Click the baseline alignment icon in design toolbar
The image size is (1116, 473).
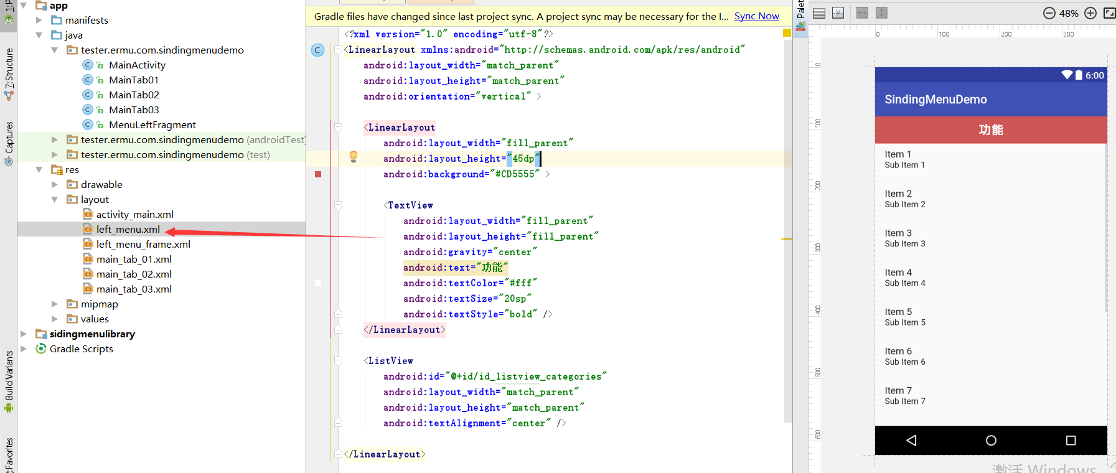point(838,13)
